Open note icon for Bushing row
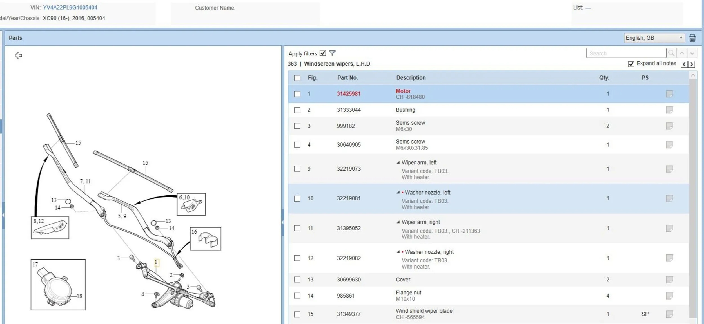704x324 pixels. [669, 110]
